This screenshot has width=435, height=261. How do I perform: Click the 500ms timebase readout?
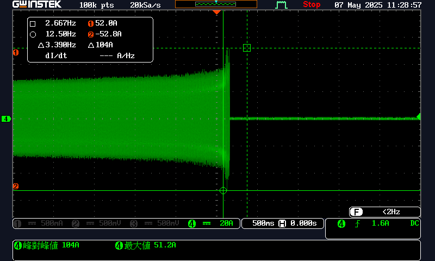click(263, 223)
